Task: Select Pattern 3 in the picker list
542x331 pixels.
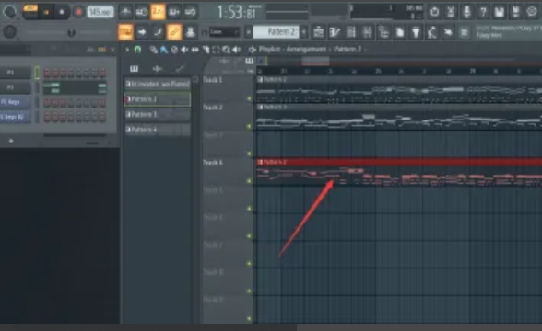Action: point(158,114)
